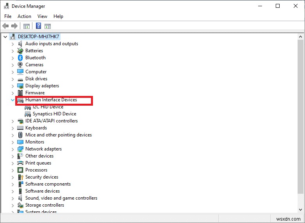Screen dimensions: 305x223
Task: Click the Batteries category icon
Action: tap(20, 51)
